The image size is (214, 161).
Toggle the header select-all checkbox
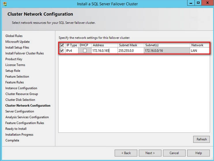pyautogui.click(x=62, y=45)
